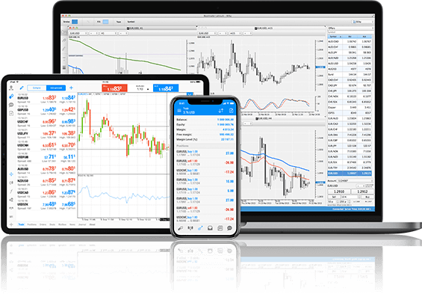
Task: Tap the hamburger menu icon on phone
Action: (179, 111)
